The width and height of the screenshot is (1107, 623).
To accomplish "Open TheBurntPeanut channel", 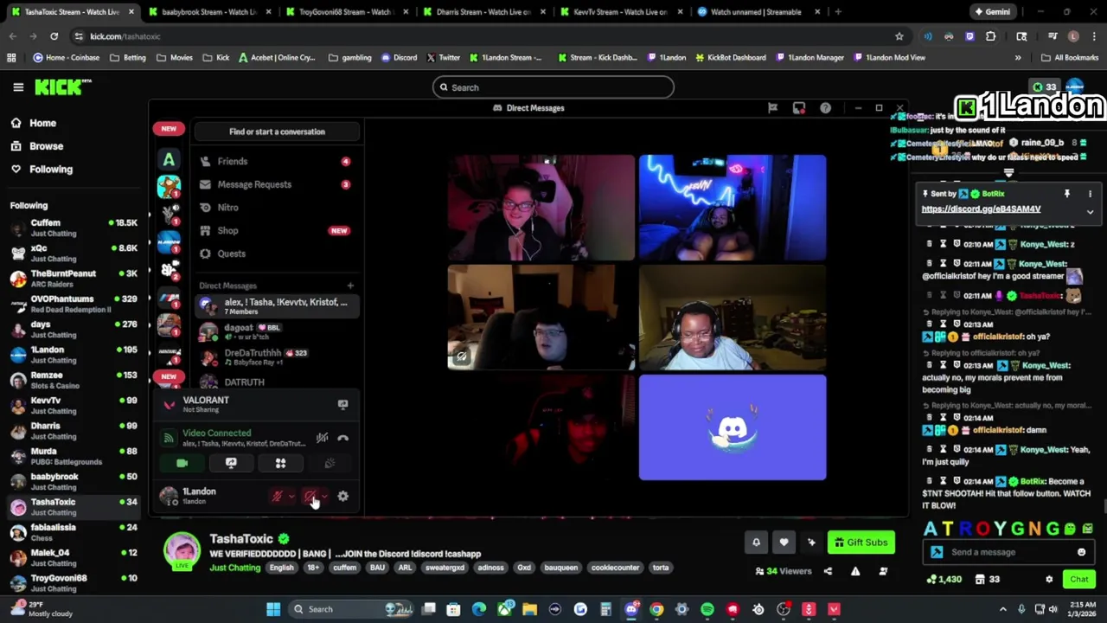I will [x=74, y=278].
